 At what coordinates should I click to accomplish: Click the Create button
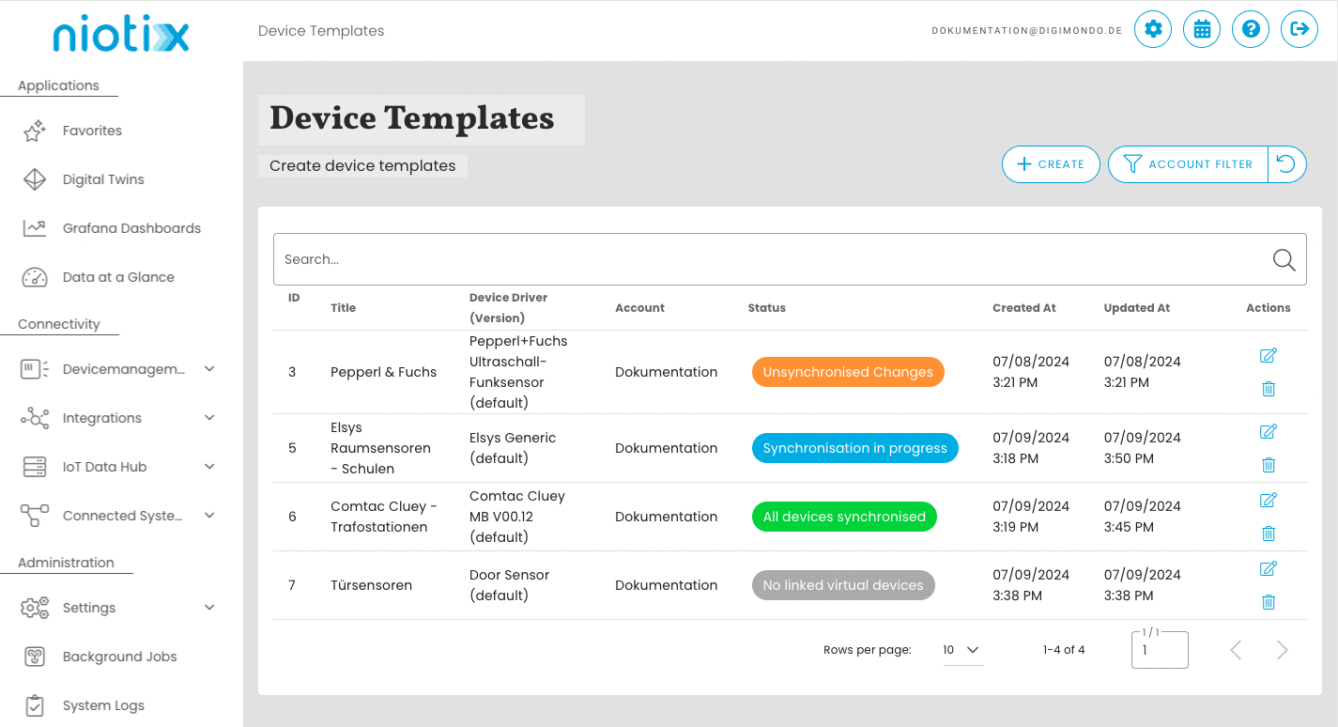[1051, 164]
